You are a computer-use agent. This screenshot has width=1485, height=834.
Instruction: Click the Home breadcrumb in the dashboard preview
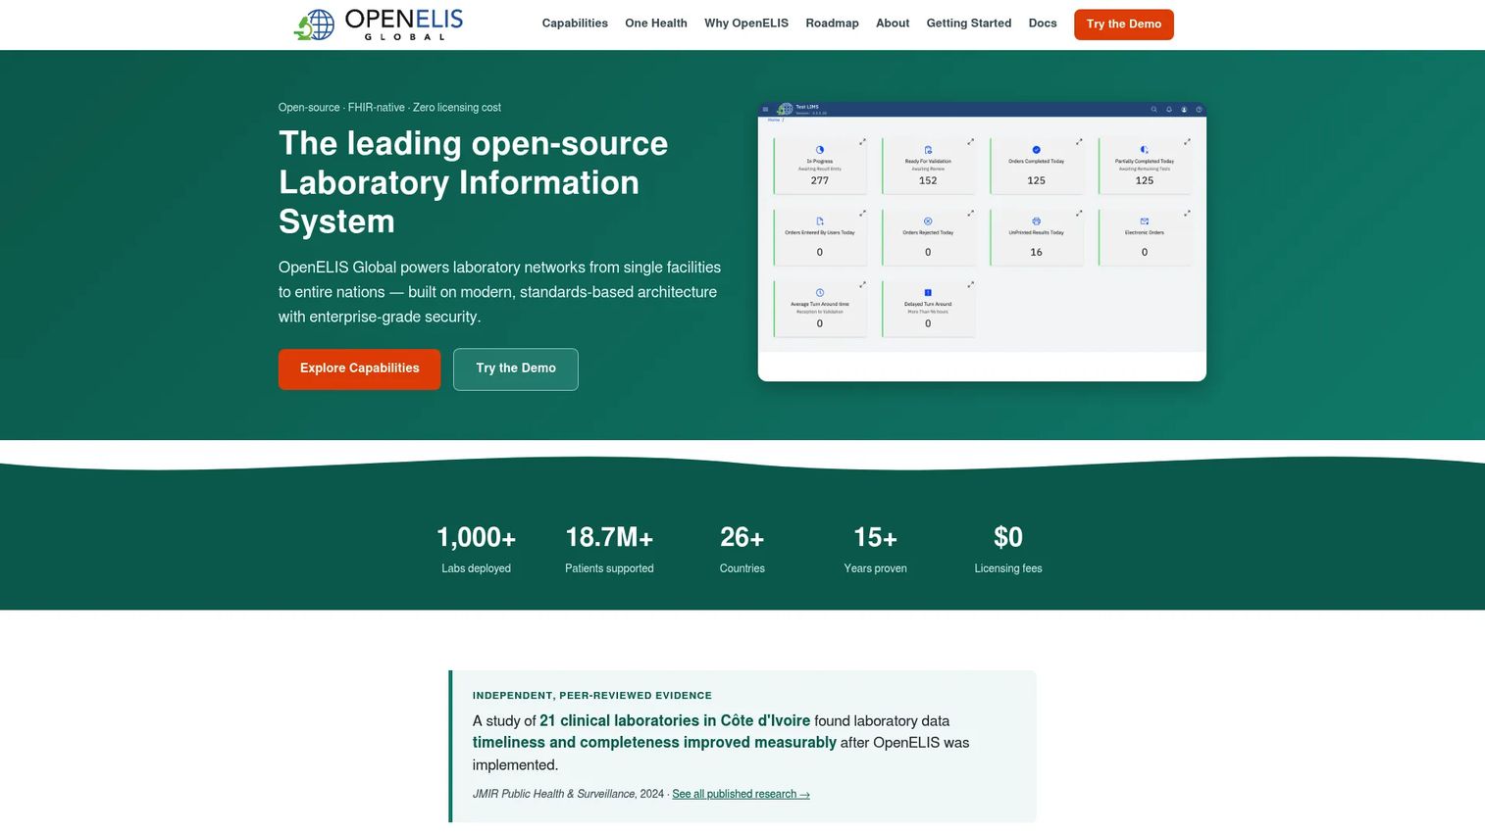pos(774,121)
